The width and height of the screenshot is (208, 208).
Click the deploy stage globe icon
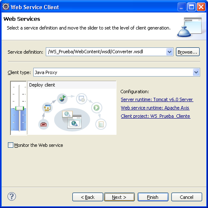point(62,99)
